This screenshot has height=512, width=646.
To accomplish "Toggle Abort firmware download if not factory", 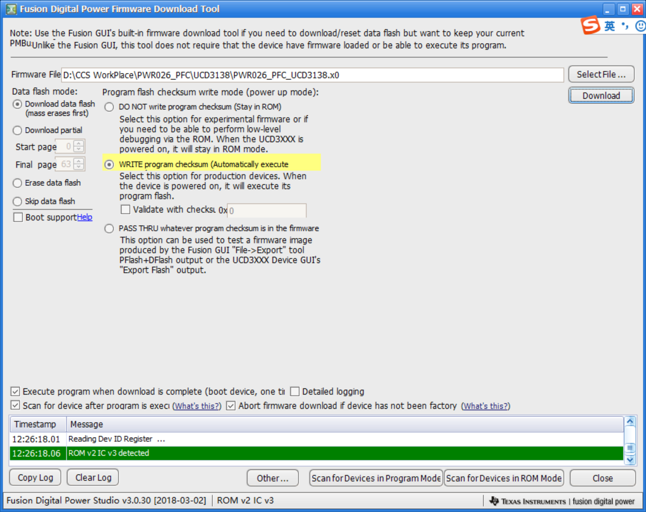I will 231,406.
